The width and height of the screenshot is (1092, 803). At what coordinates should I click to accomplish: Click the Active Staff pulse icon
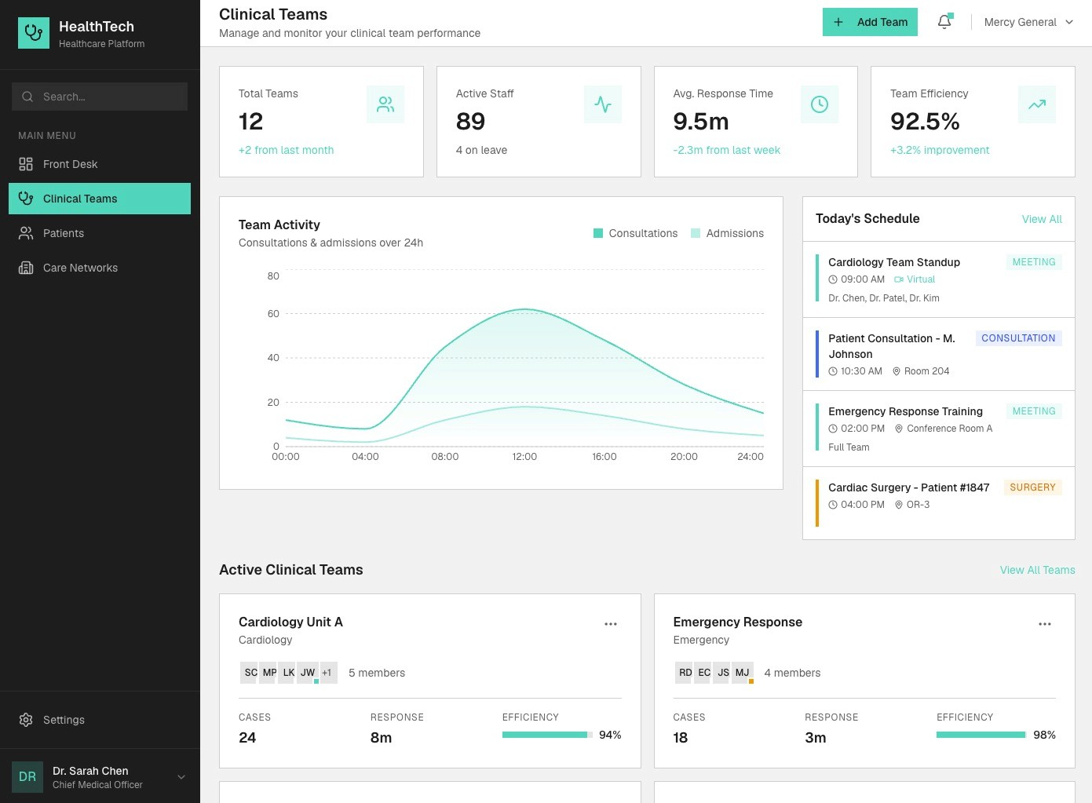pyautogui.click(x=603, y=104)
